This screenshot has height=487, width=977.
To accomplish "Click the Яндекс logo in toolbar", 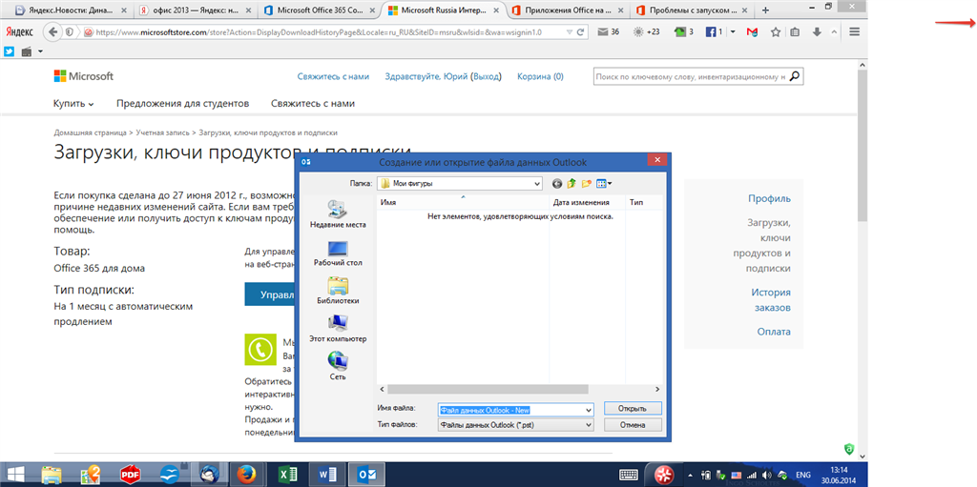I will (22, 31).
